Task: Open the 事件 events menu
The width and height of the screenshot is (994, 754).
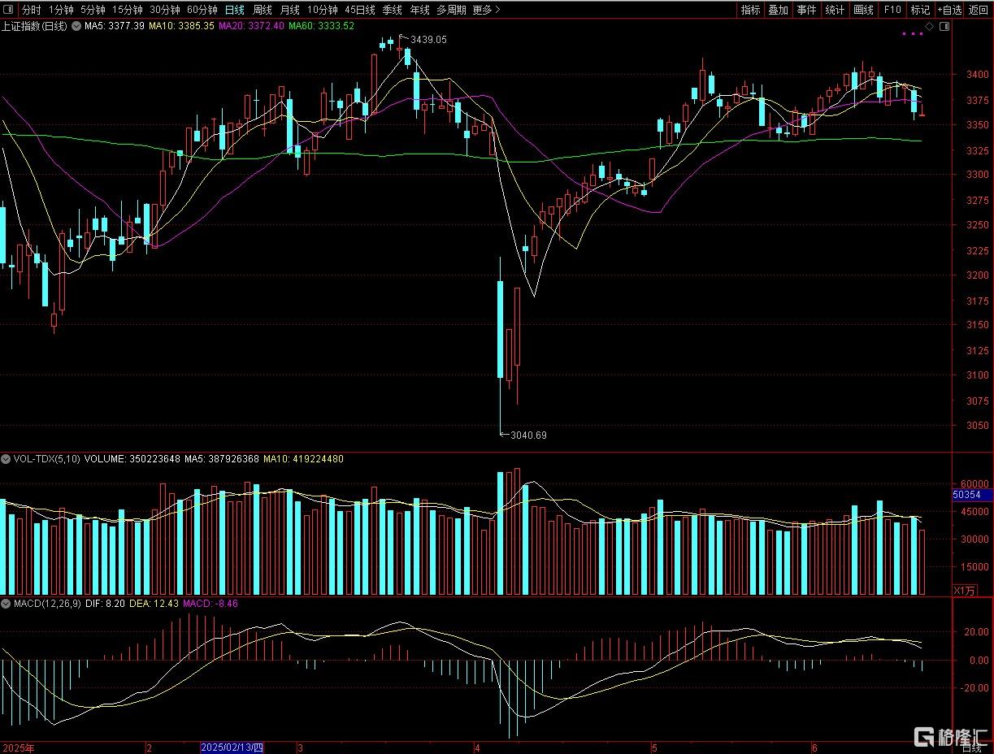Action: coord(807,10)
